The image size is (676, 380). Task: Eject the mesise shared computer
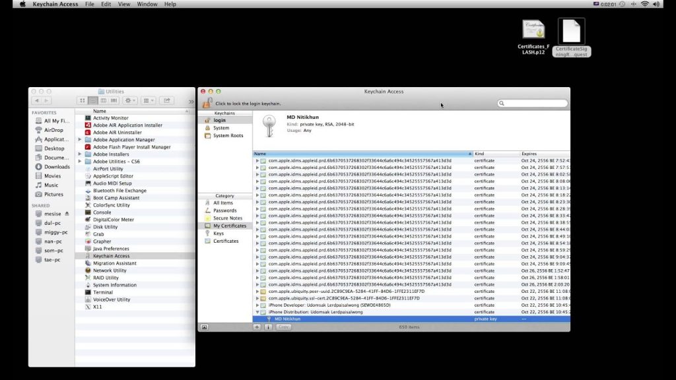click(67, 213)
